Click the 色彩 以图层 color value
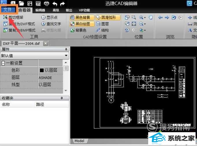 [50, 70]
